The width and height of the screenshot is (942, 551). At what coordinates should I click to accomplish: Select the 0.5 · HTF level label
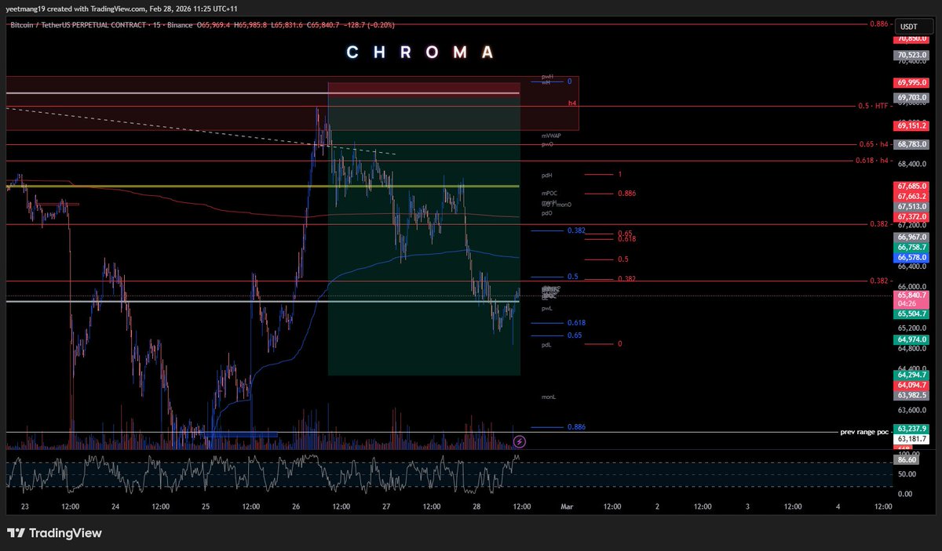874,106
